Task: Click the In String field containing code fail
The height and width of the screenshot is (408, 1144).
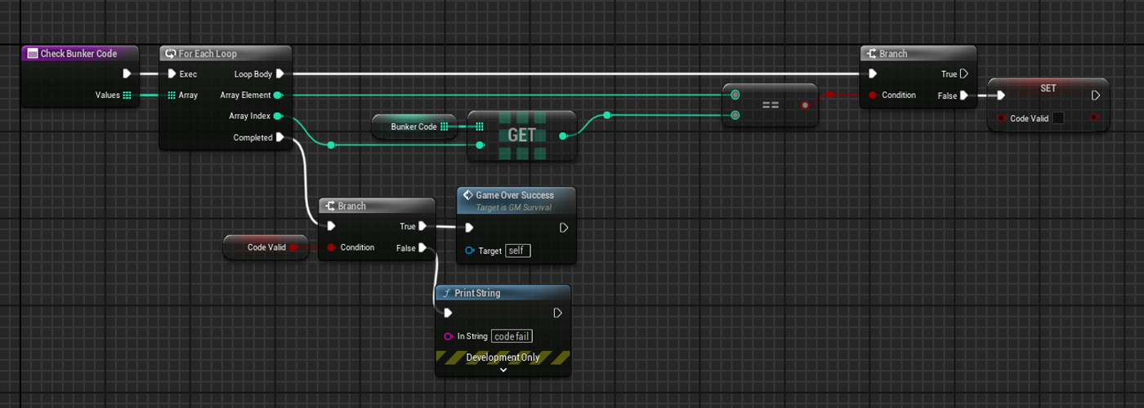Action: pyautogui.click(x=512, y=336)
